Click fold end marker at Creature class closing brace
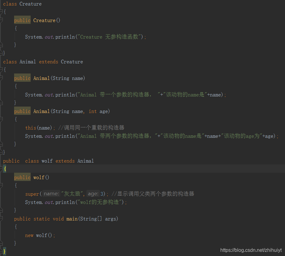This screenshot has width=285, height=256. [1, 53]
